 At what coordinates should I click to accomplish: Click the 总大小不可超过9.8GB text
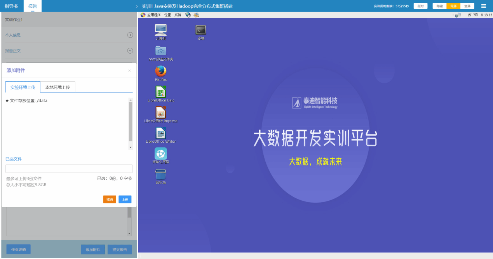[x=26, y=185]
